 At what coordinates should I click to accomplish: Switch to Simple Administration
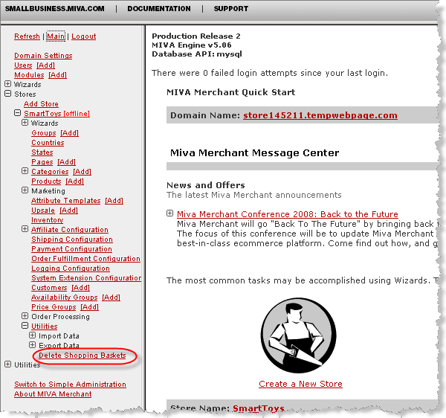(70, 385)
